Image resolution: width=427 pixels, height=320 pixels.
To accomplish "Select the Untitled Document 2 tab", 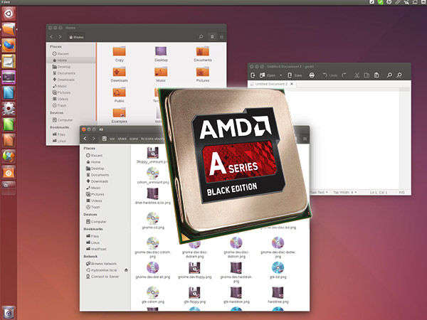I will tap(270, 84).
